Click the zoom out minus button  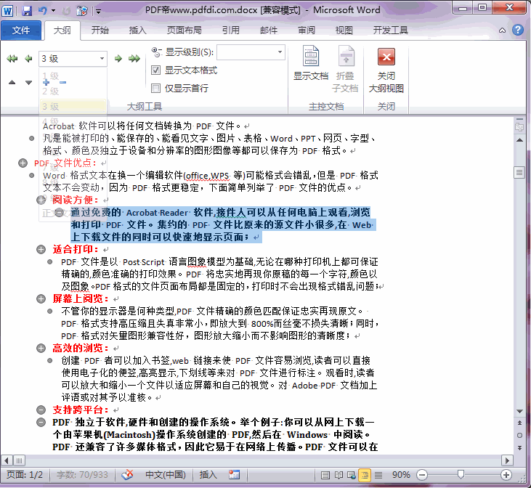(422, 475)
